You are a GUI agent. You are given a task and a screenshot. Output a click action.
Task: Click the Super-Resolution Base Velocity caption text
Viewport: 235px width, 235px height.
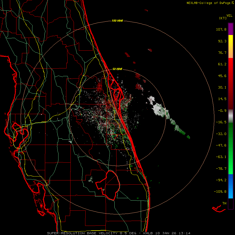coord(119,233)
